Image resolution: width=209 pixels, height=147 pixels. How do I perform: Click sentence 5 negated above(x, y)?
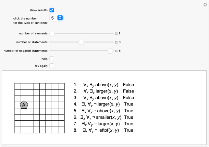pos(101,111)
